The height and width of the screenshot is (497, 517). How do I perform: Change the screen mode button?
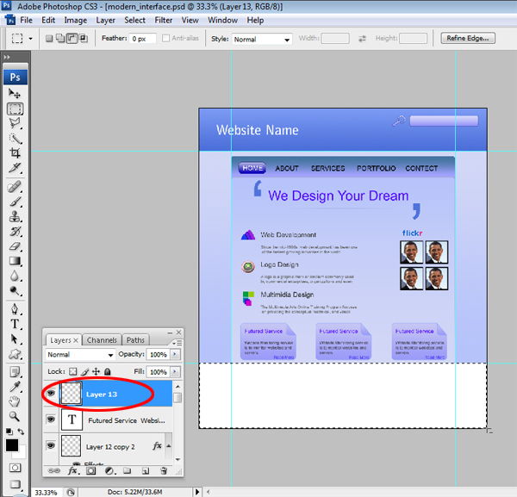tap(15, 484)
